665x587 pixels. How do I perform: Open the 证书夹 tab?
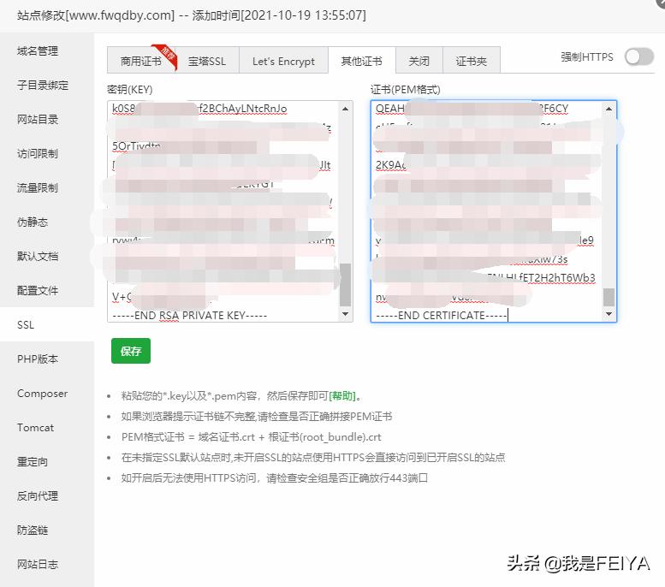[472, 61]
